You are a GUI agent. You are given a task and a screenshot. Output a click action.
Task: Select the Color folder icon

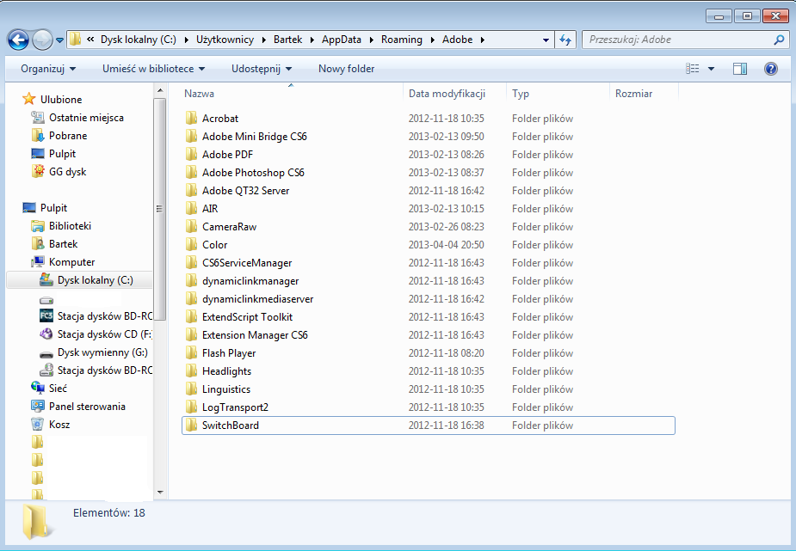click(x=191, y=245)
